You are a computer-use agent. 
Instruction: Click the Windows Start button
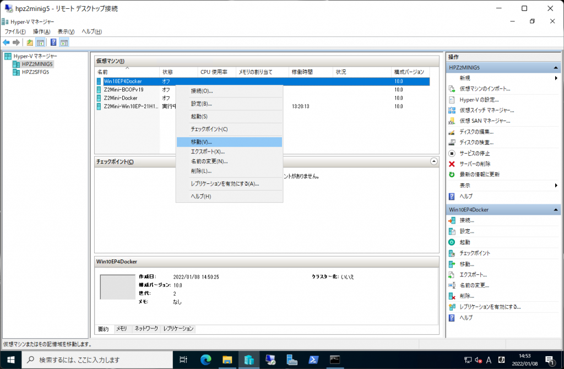11,360
